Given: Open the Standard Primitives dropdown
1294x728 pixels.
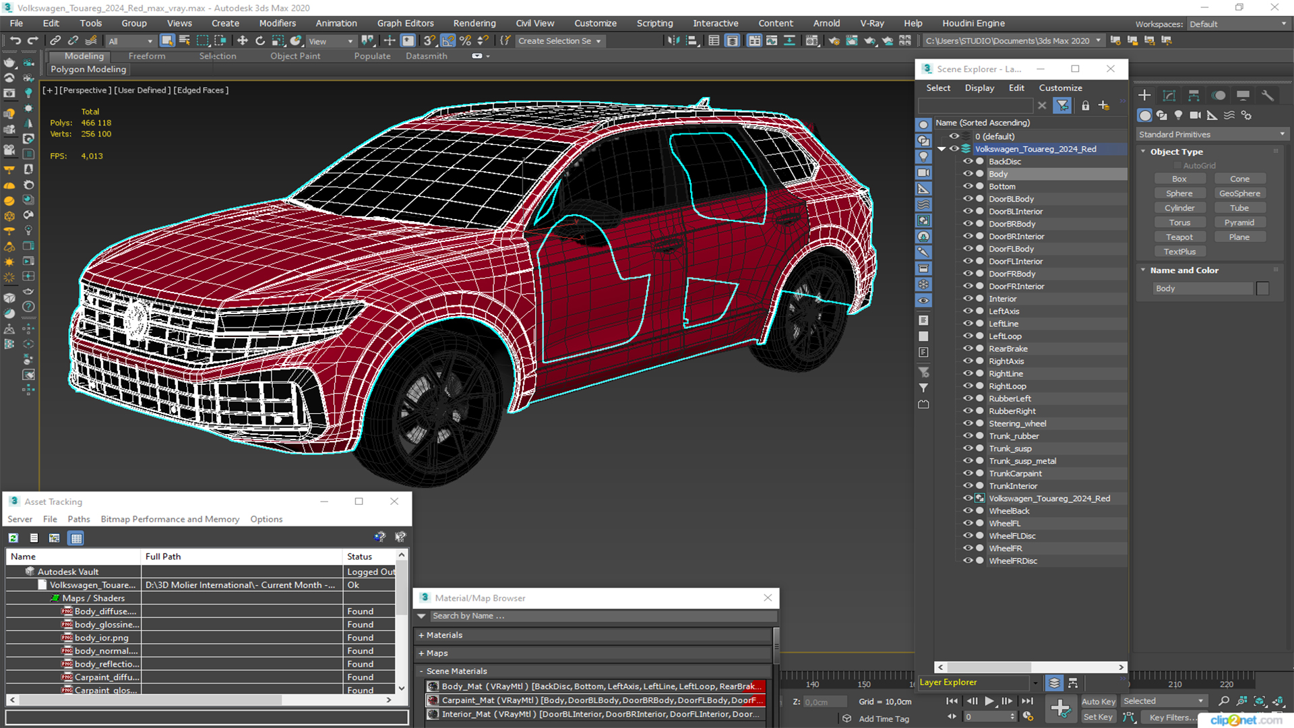Looking at the screenshot, I should click(x=1212, y=134).
